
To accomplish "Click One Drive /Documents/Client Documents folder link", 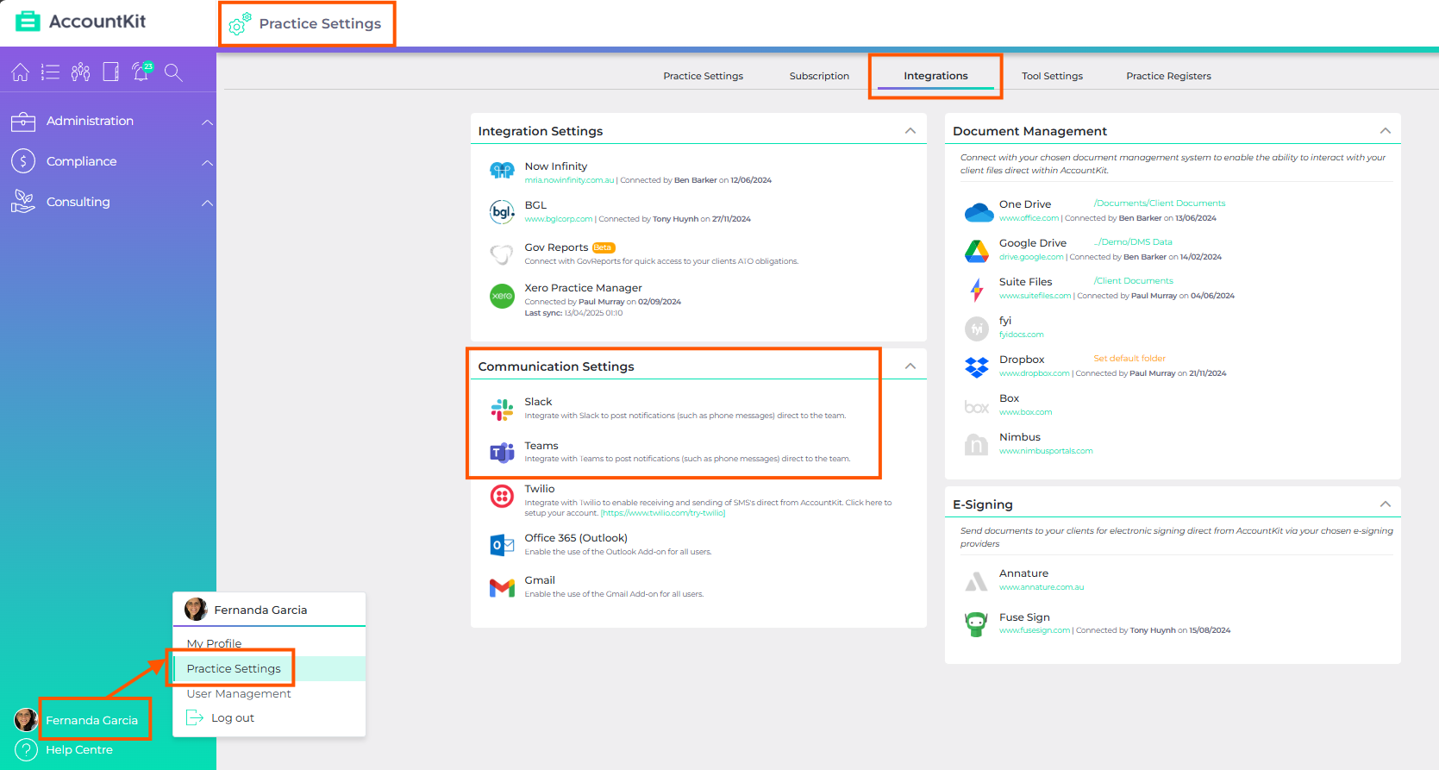I will (1160, 203).
